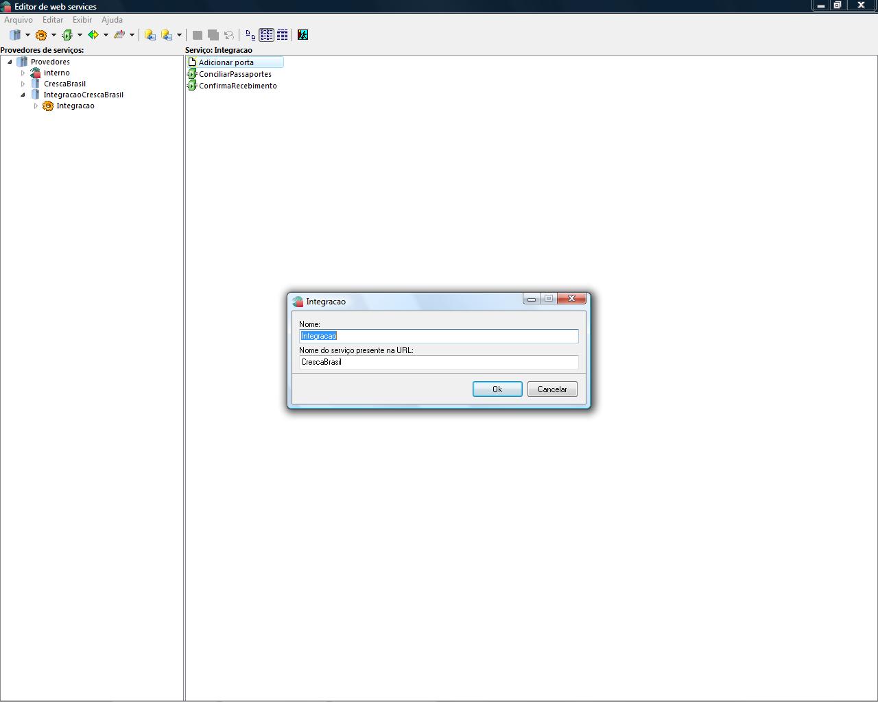Select the CrescaBrasil provider label

click(65, 84)
